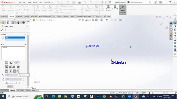This screenshot has height=99, width=177.
Task: Cancel Sketch Text with the red X
Action: coord(6,30)
